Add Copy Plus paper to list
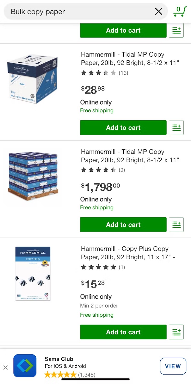This screenshot has width=191, height=384. tap(176, 332)
